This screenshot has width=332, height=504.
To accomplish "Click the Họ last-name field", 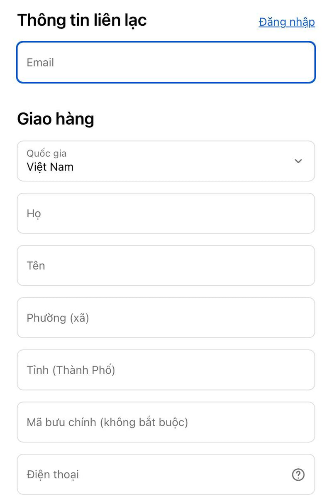I will pos(166,213).
